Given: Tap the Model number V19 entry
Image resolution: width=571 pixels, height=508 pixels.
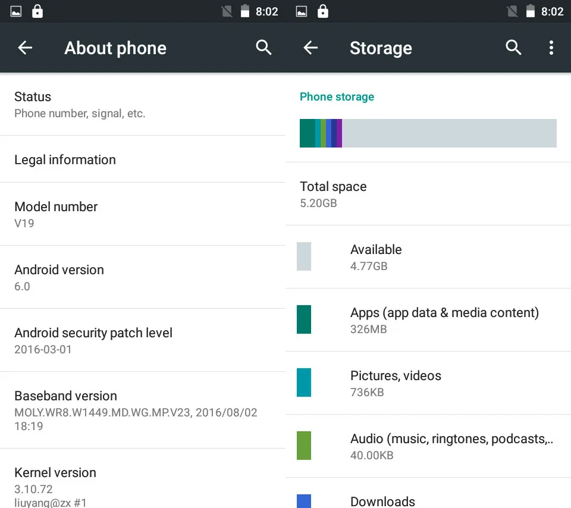Looking at the screenshot, I should point(143,214).
